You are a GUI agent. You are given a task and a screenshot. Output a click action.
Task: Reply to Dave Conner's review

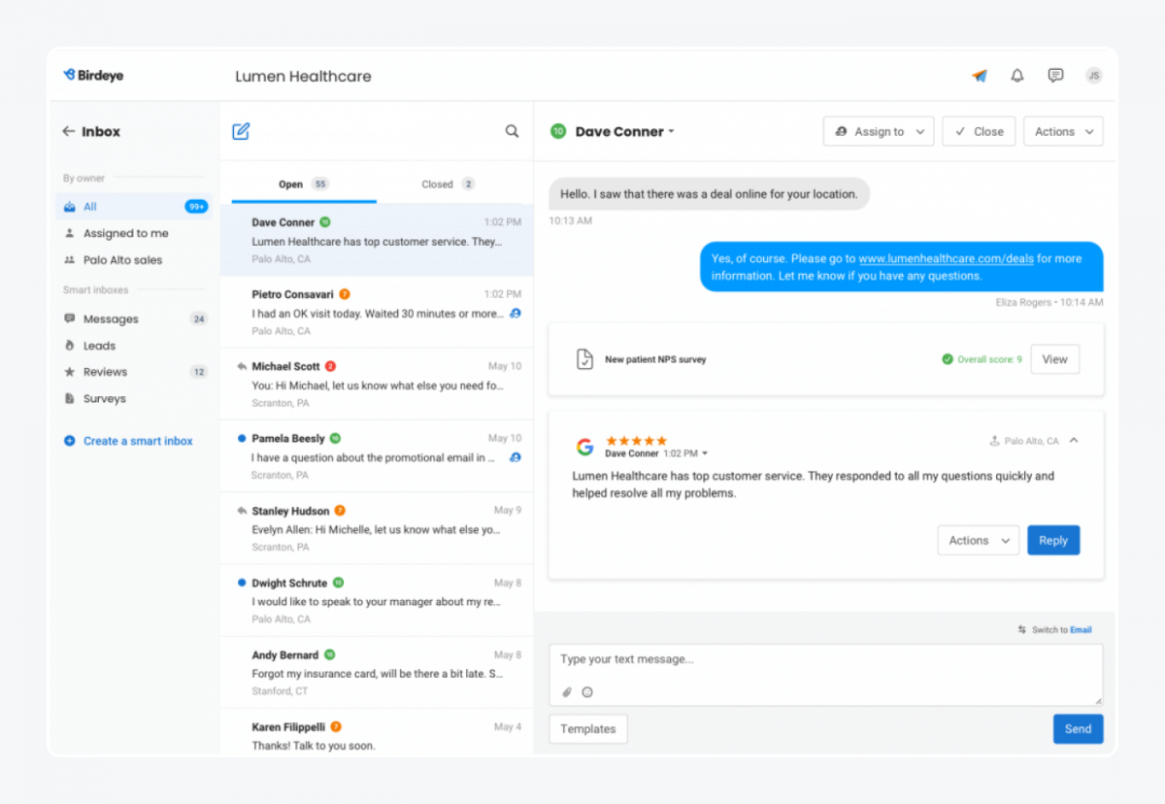1052,540
